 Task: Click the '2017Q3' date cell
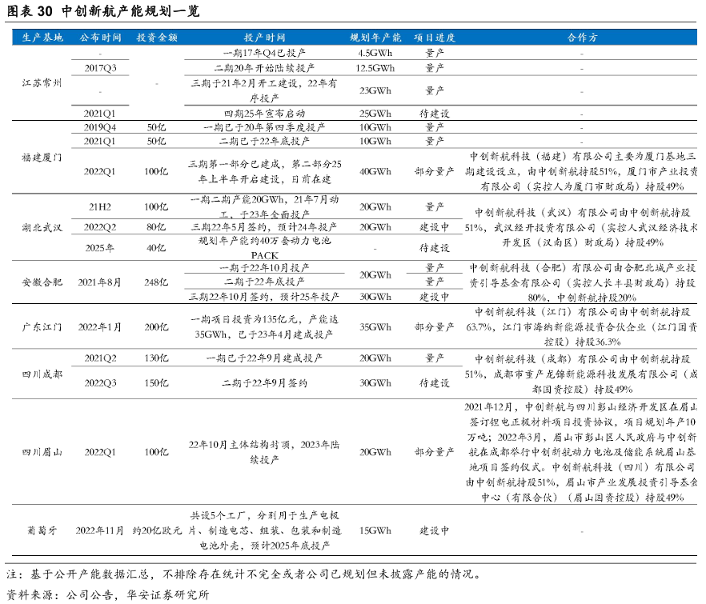100,69
